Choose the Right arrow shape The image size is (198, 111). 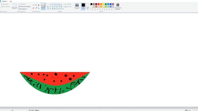[x=57, y=6]
